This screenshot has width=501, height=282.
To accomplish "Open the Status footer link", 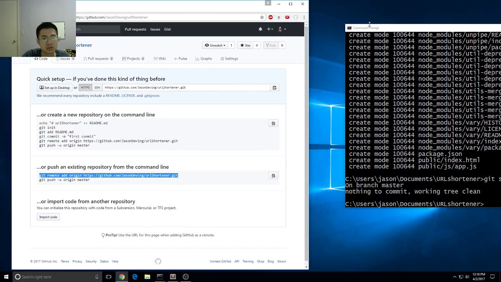I will point(104,261).
